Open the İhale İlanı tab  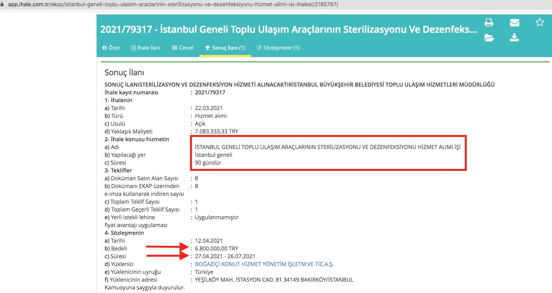tap(146, 48)
